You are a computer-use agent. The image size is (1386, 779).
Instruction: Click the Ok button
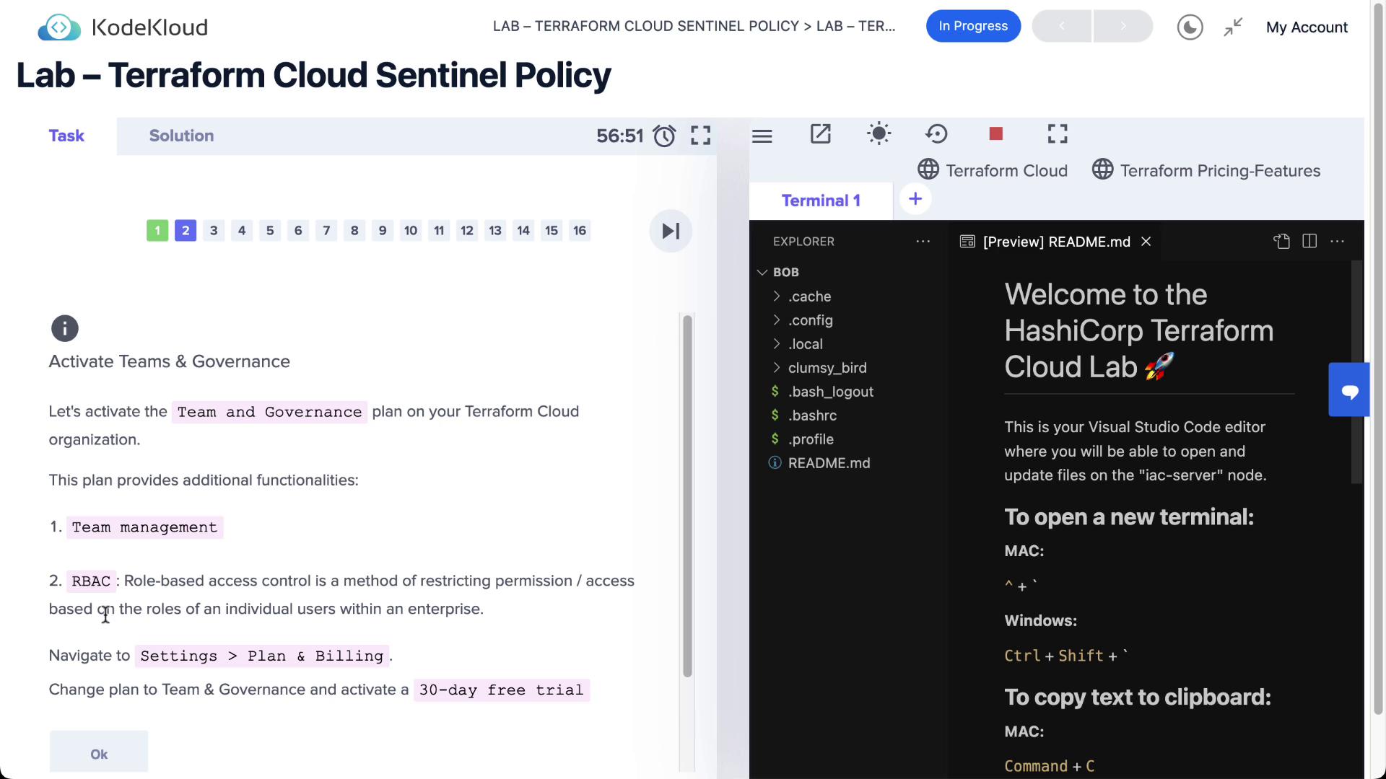tap(99, 754)
